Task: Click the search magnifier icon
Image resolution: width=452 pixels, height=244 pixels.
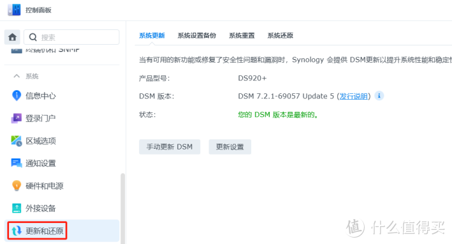Action: click(x=33, y=37)
